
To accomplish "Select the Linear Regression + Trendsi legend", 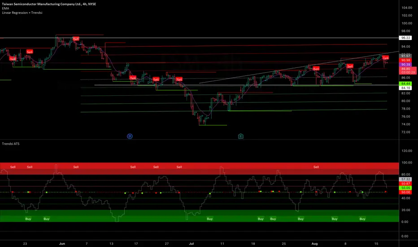I will 22,13.
